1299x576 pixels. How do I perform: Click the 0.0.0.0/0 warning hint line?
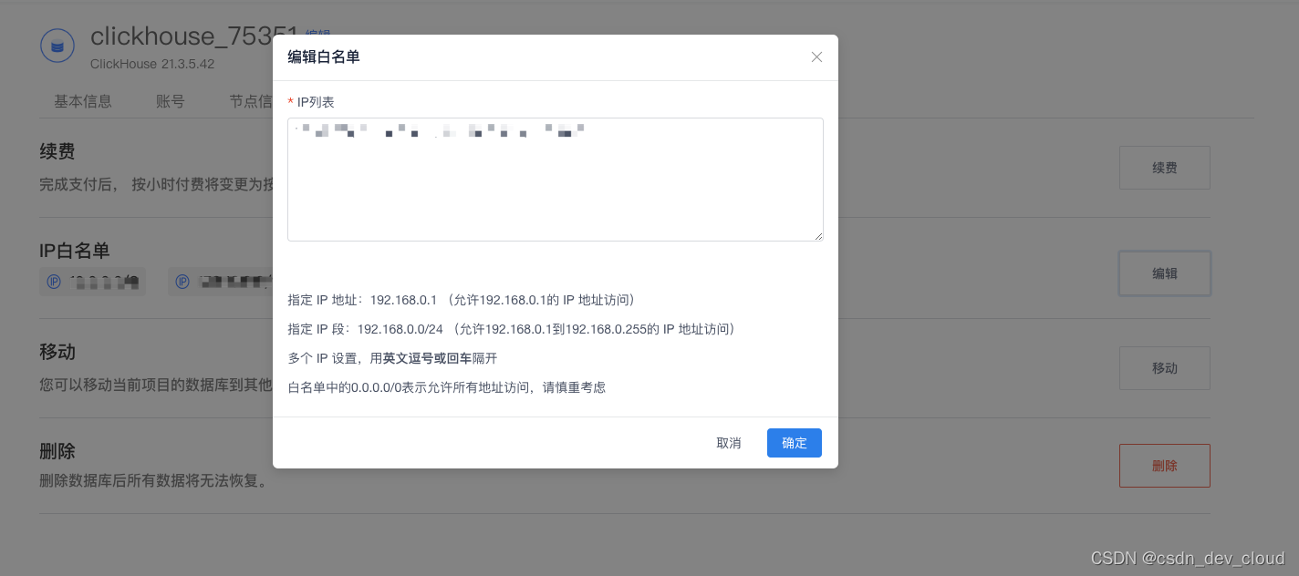(x=447, y=387)
